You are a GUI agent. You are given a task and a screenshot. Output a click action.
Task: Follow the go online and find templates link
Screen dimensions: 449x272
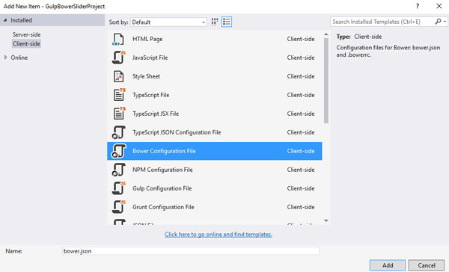tap(219, 234)
